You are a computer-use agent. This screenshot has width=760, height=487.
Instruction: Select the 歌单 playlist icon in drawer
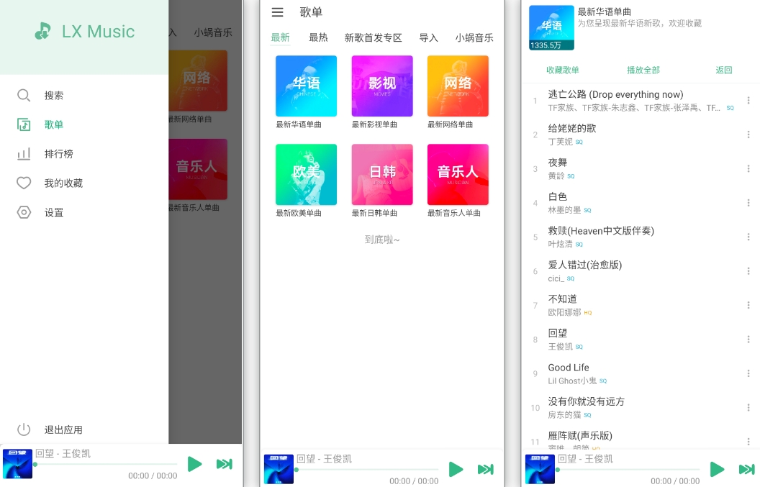point(24,124)
